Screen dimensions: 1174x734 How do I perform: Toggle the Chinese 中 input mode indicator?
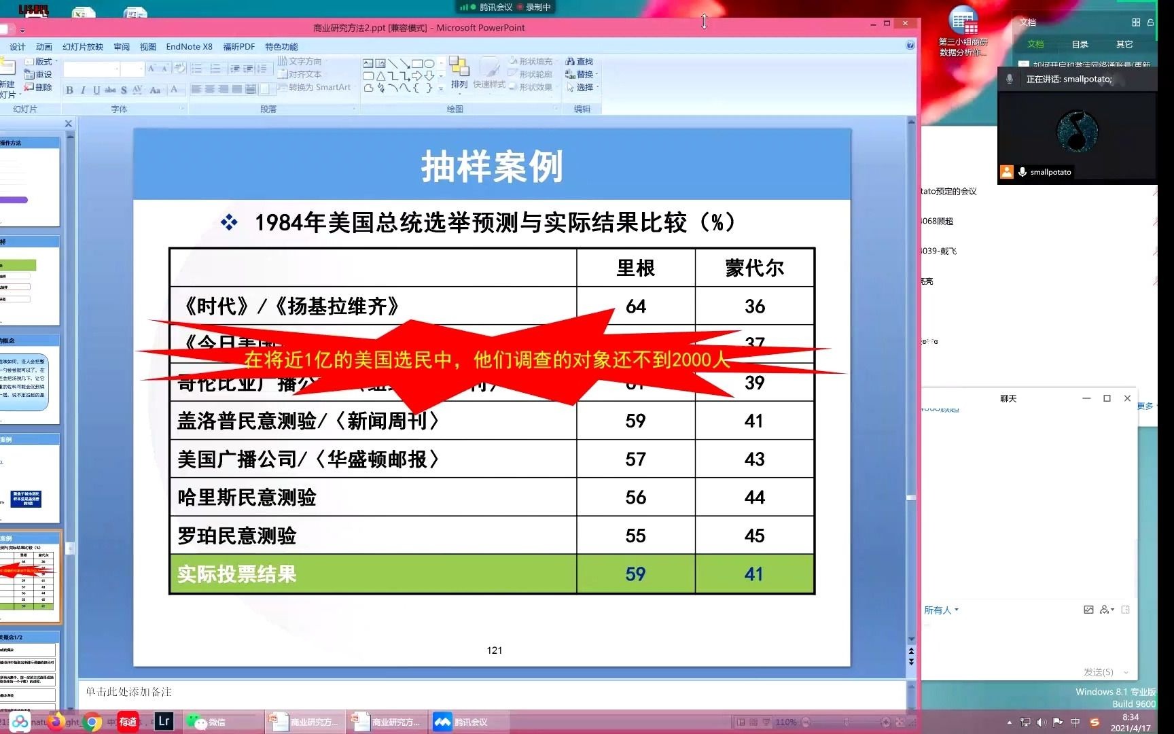1075,722
